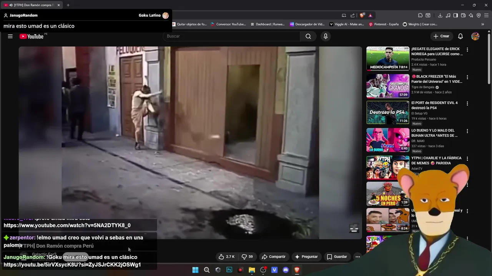Image resolution: width=492 pixels, height=276 pixels.
Task: Open the Leo AI sparkle icon
Action: click(x=471, y=15)
